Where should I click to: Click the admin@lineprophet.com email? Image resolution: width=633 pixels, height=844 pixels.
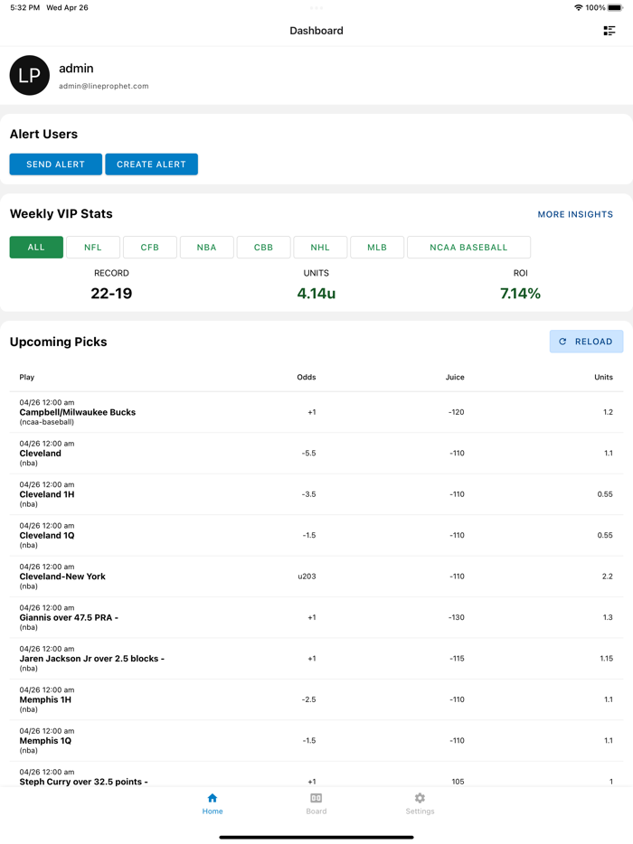(x=103, y=86)
